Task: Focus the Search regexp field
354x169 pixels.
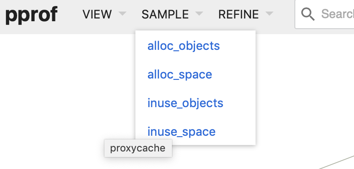Action: tap(324, 14)
